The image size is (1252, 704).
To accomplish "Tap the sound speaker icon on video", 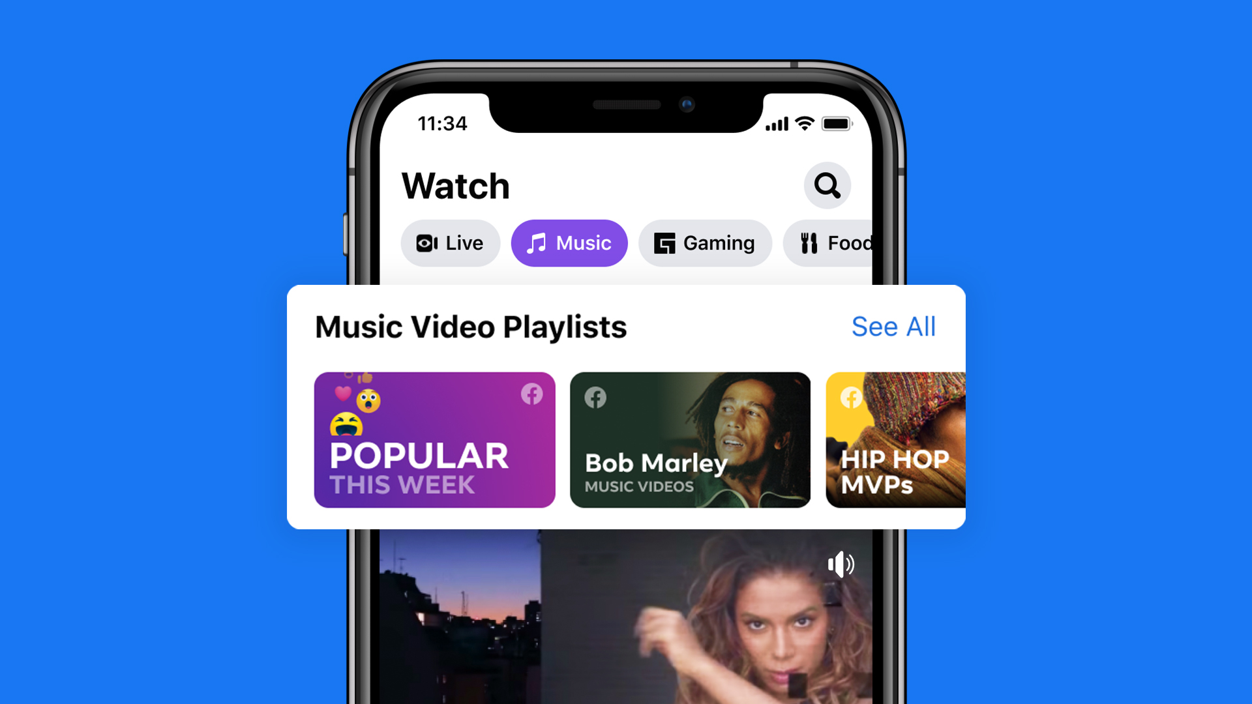I will 841,563.
